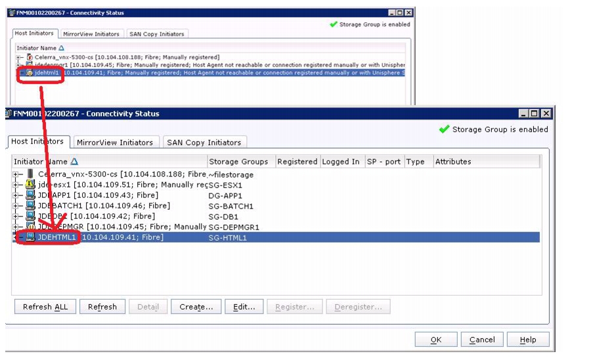Select DG-APP1 storage group cell
Image resolution: width=591 pixels, height=358 pixels.
225,196
